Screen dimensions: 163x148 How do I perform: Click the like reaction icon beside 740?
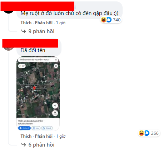click(109, 20)
